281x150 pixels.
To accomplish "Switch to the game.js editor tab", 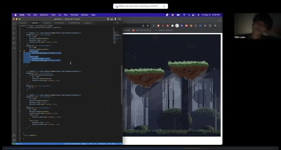I will tap(88, 23).
